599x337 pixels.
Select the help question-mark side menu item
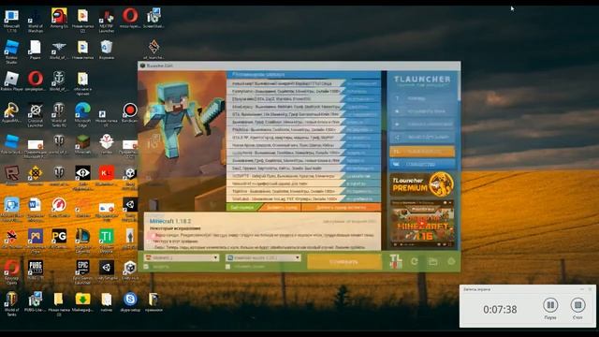point(422,98)
